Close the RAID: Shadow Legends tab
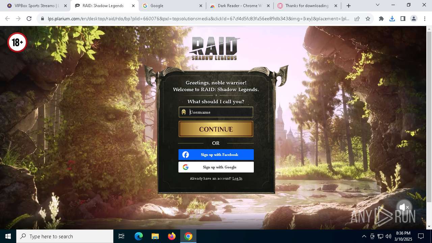Screen dimensions: 432x243 pyautogui.click(x=133, y=6)
